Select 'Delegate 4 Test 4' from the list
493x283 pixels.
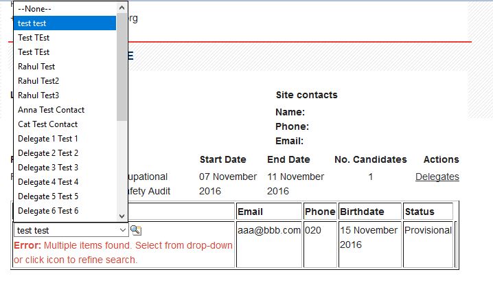pyautogui.click(x=48, y=182)
